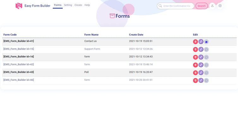The height and width of the screenshot is (120, 238).
Task: Click date 2021-10-19 15:05:51
Action: pyautogui.click(x=141, y=41)
